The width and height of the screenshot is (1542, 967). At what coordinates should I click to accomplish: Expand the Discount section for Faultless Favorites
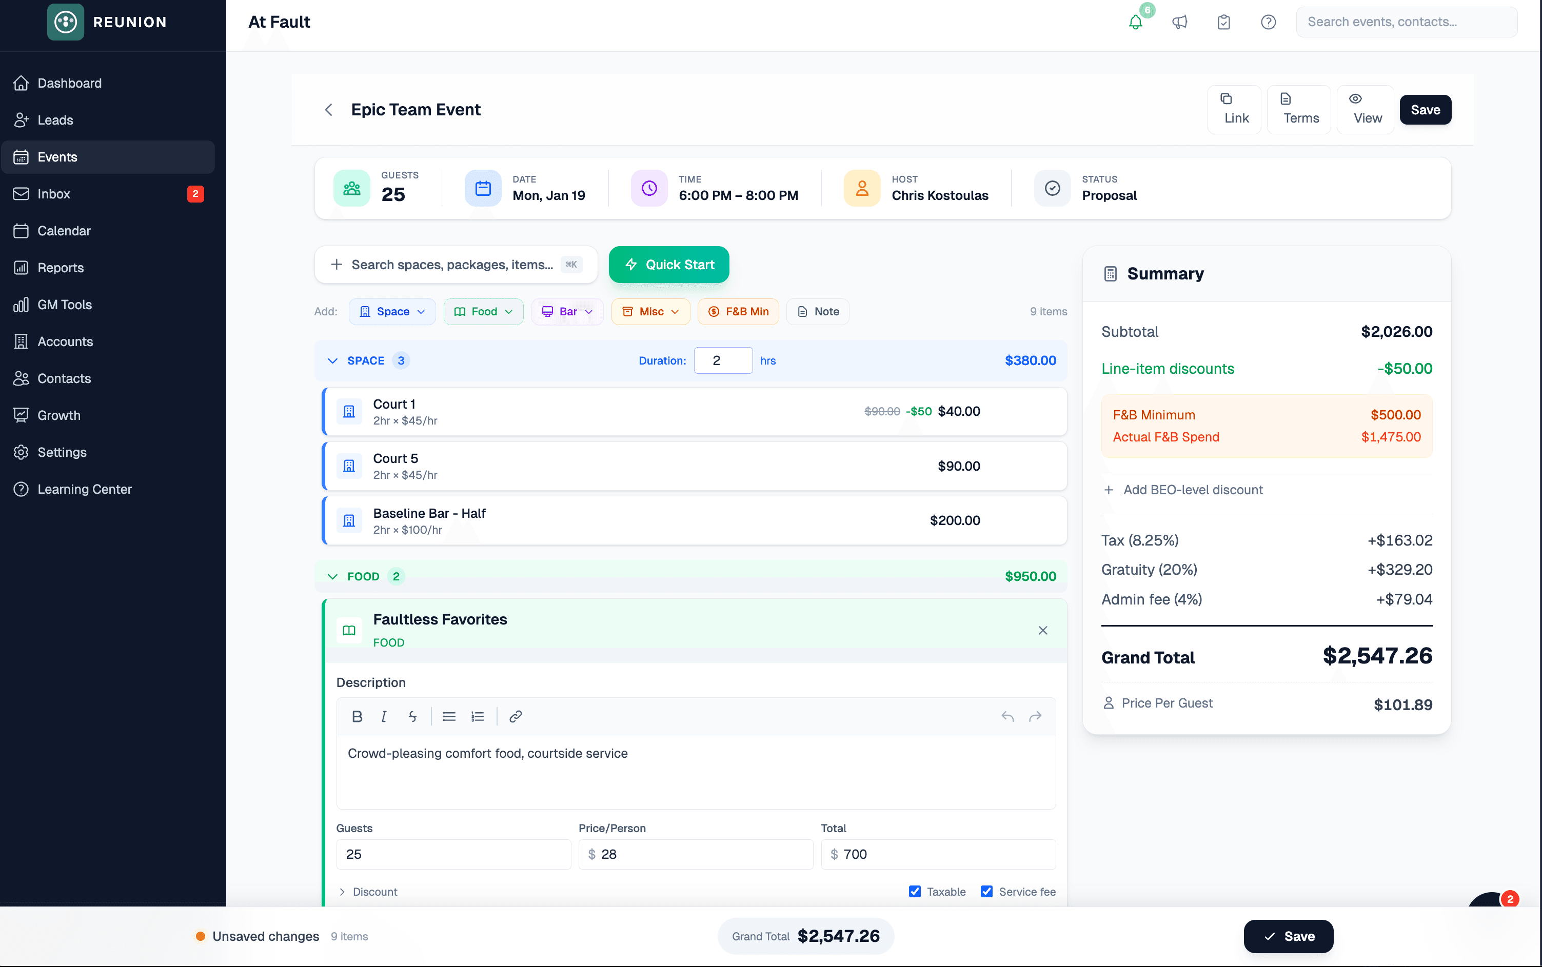[x=368, y=892]
